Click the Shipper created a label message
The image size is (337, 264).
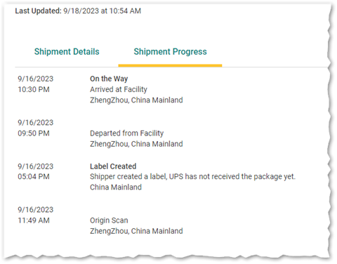[x=192, y=177]
